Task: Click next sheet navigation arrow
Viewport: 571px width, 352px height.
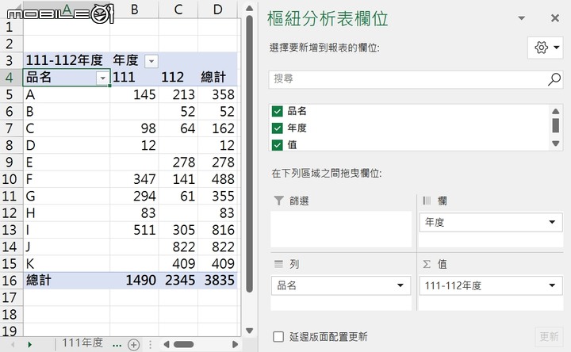Action: pyautogui.click(x=29, y=344)
